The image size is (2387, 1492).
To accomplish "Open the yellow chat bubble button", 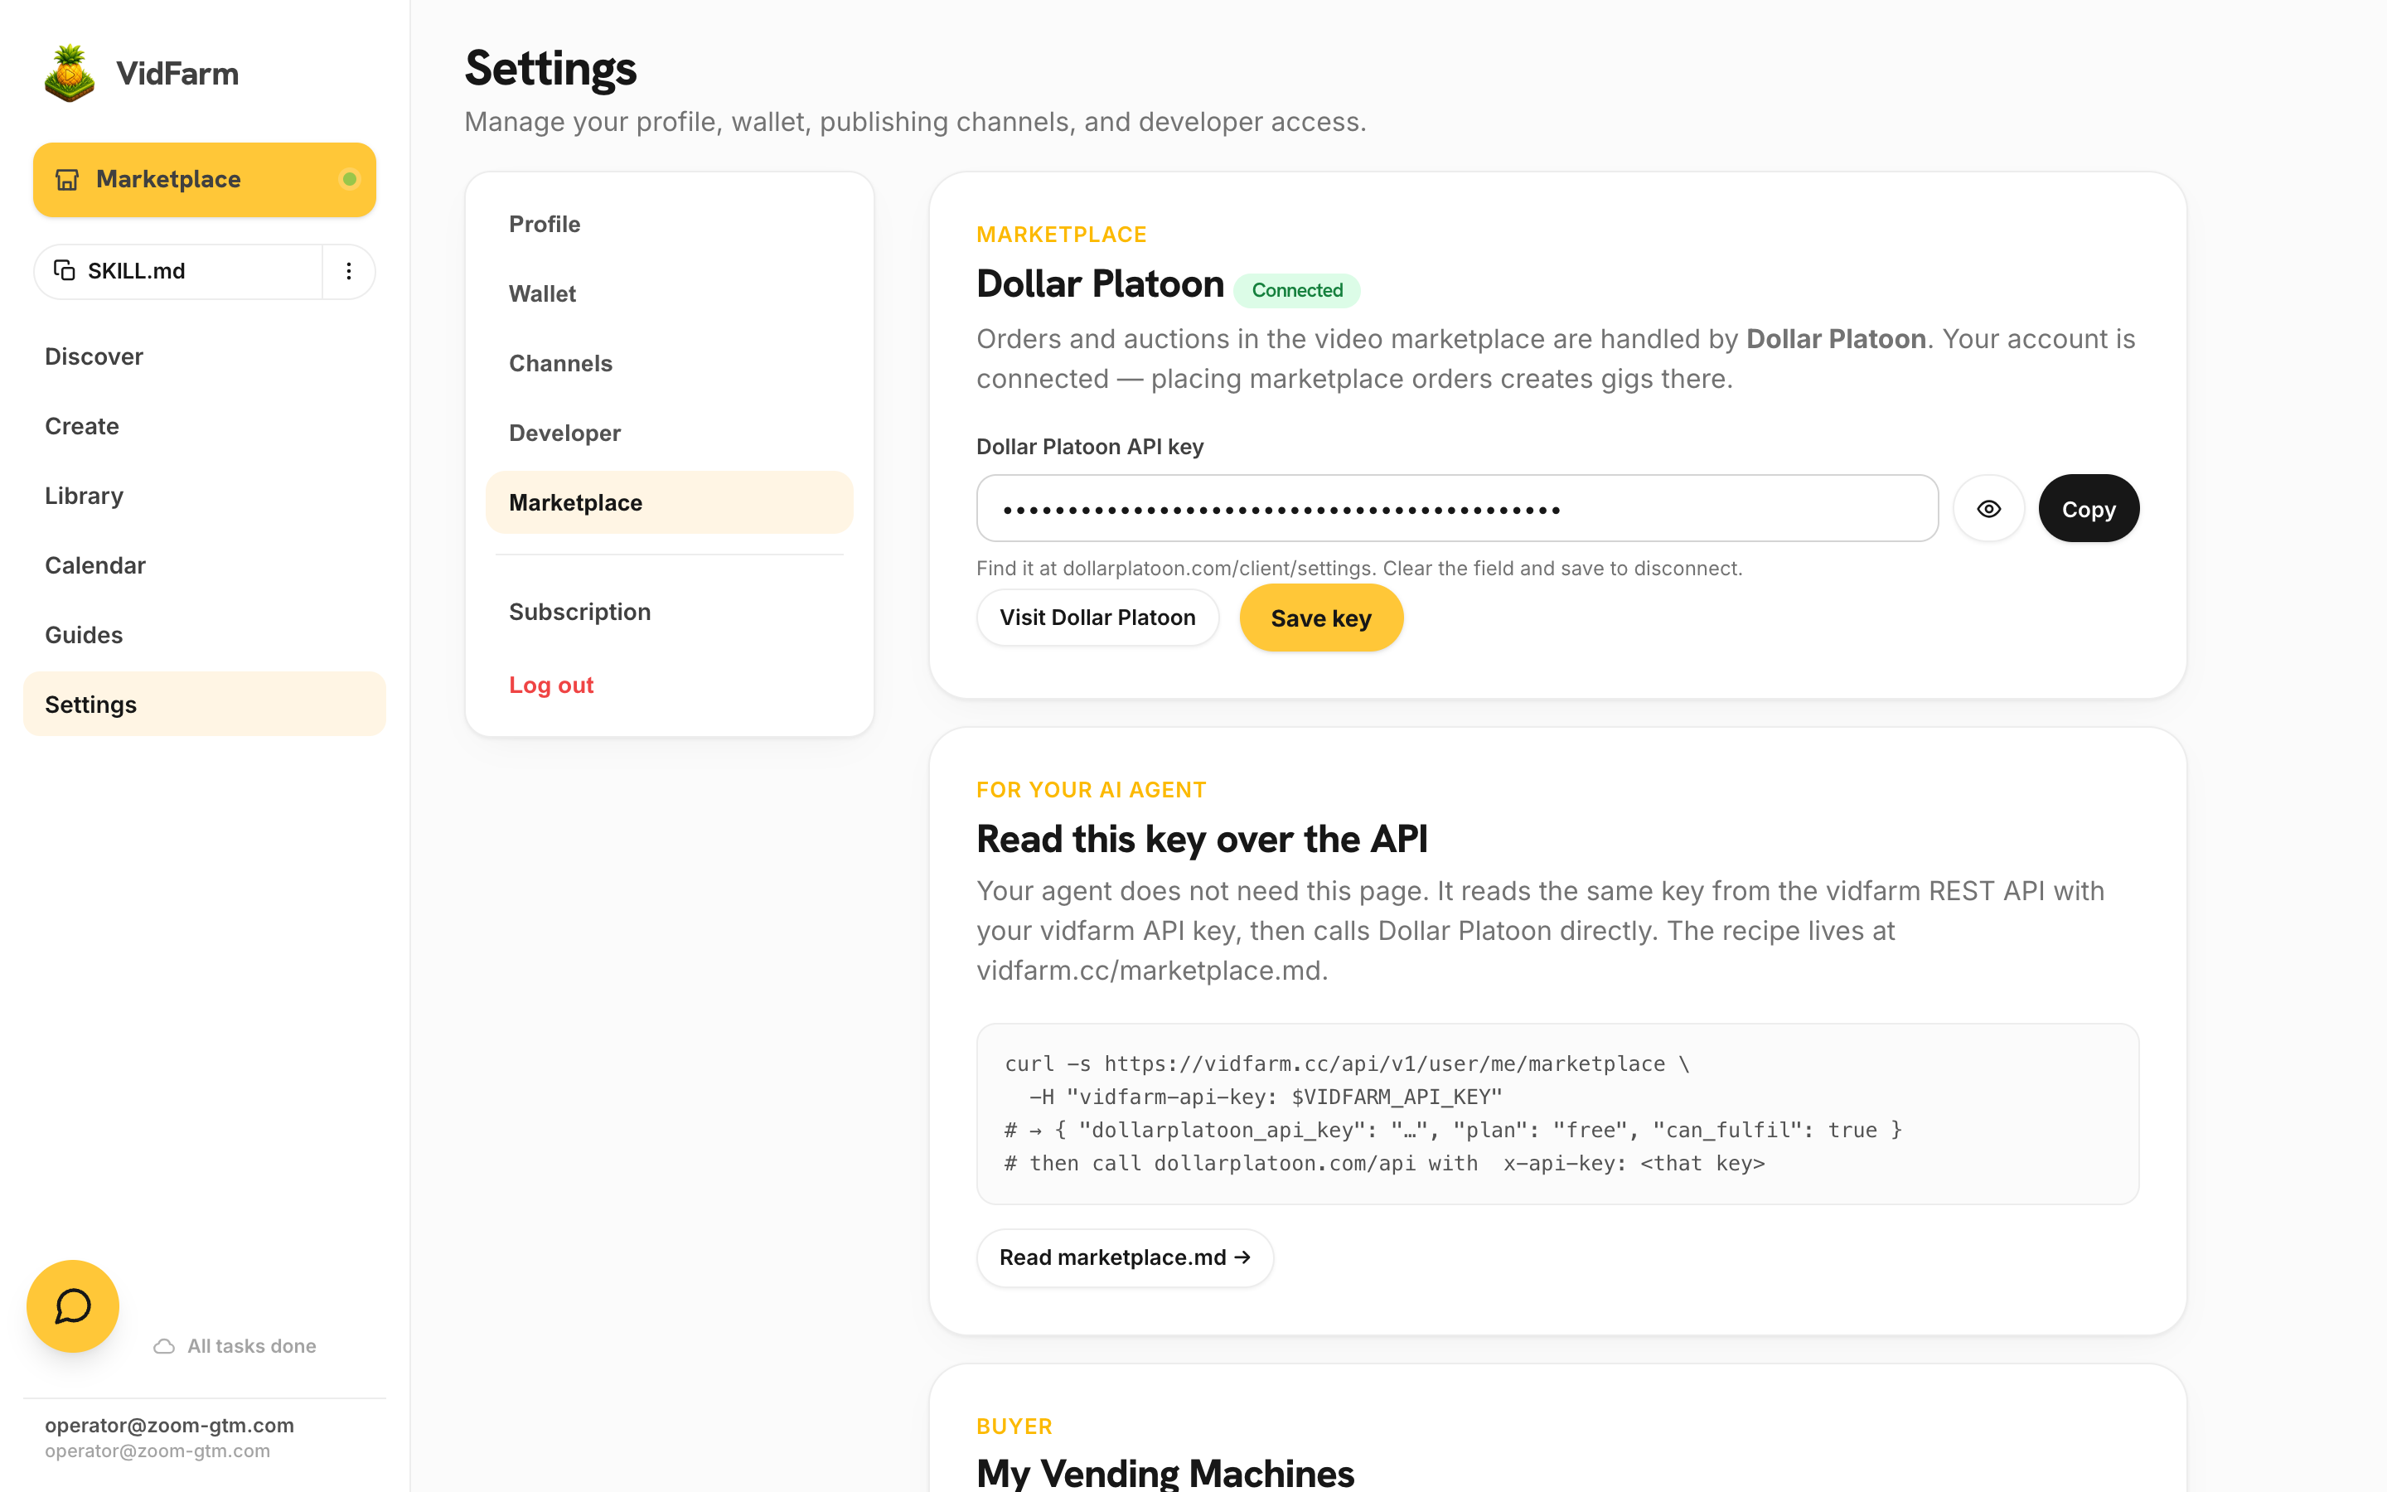I will (73, 1305).
